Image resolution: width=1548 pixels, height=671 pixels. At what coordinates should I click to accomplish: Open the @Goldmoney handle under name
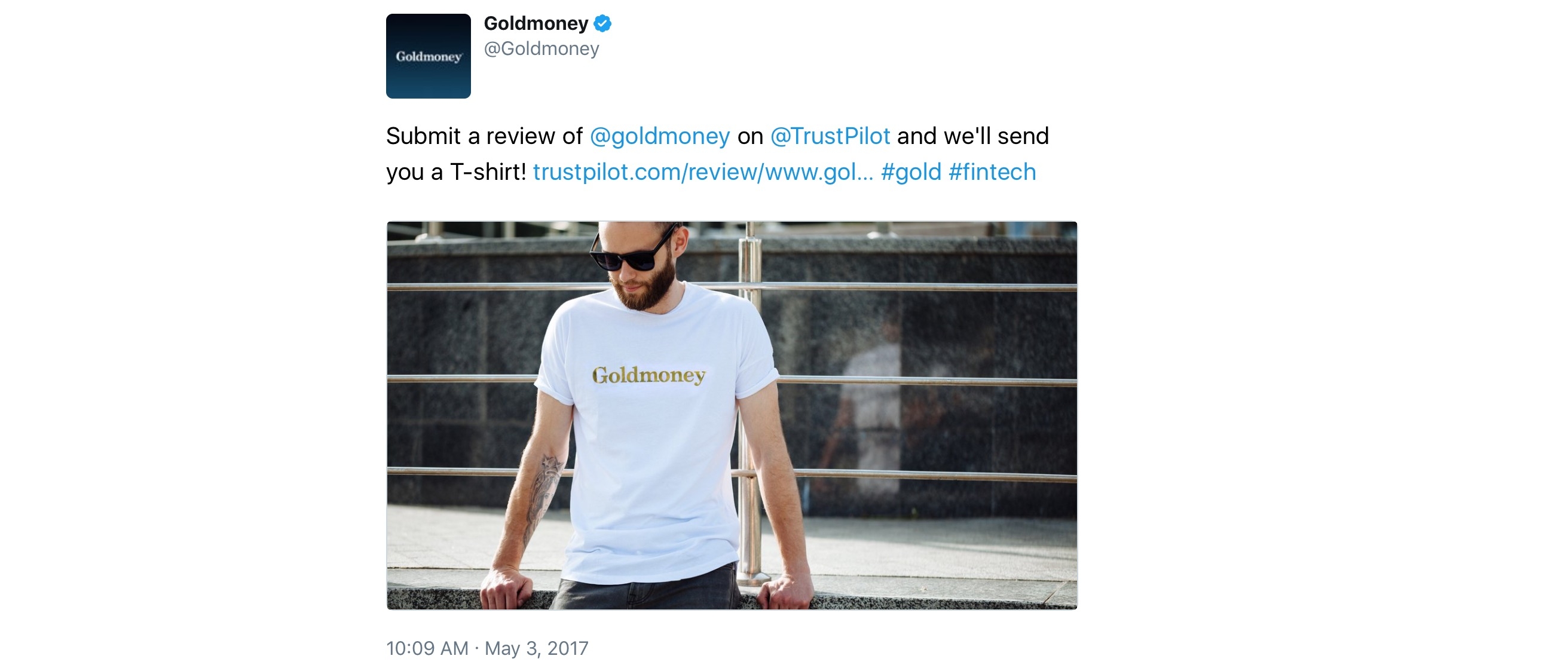pyautogui.click(x=542, y=48)
